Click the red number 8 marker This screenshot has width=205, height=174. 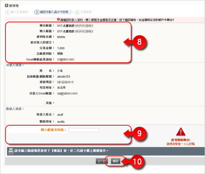[139, 42]
